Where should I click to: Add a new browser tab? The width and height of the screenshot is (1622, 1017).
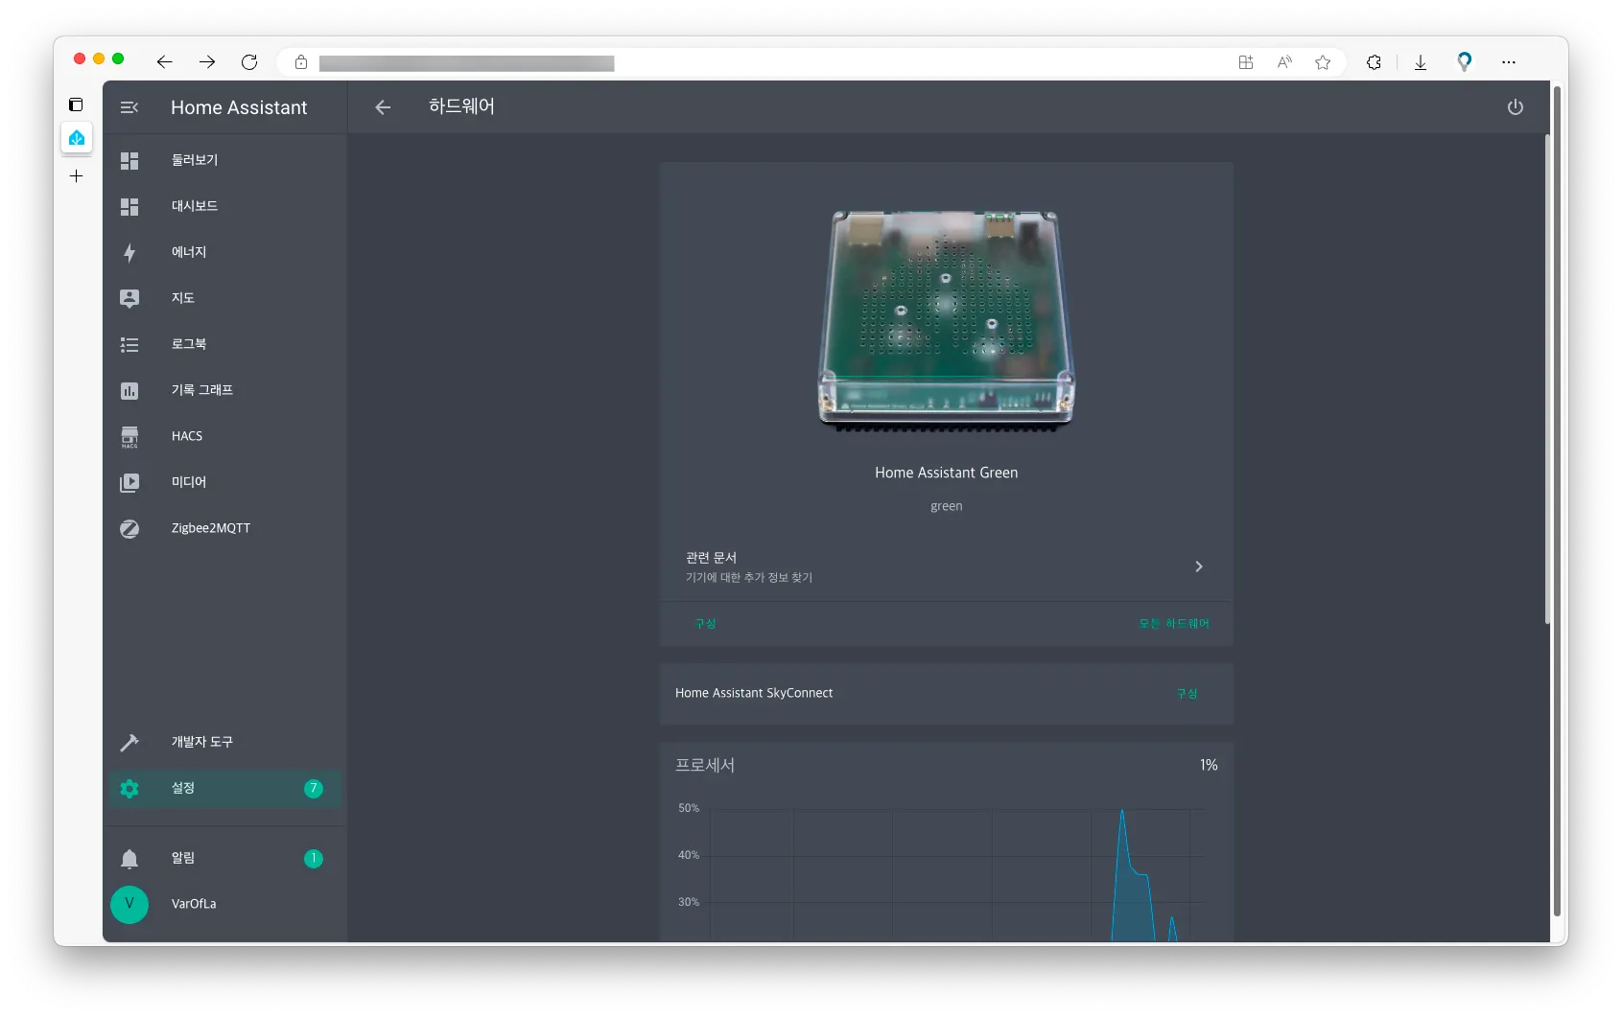(x=77, y=176)
